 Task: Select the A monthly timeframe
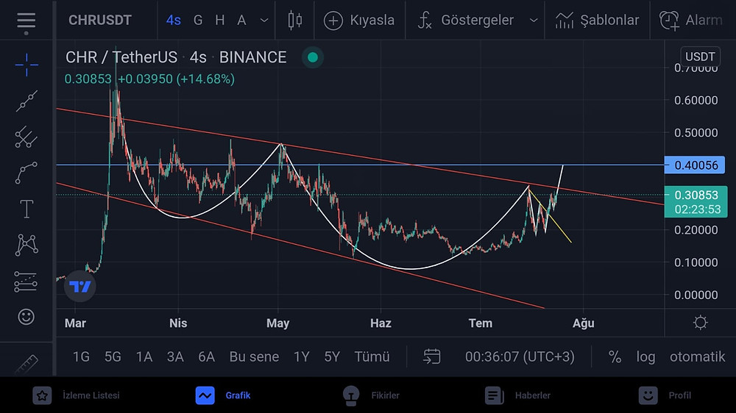(241, 20)
